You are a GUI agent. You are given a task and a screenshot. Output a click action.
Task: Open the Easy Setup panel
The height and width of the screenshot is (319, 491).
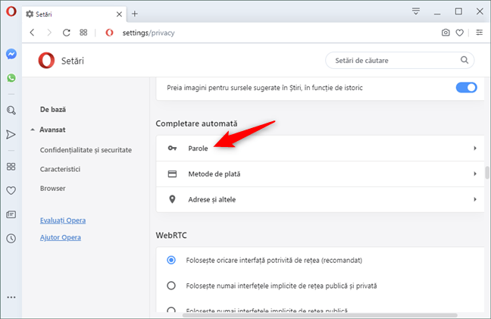point(479,33)
